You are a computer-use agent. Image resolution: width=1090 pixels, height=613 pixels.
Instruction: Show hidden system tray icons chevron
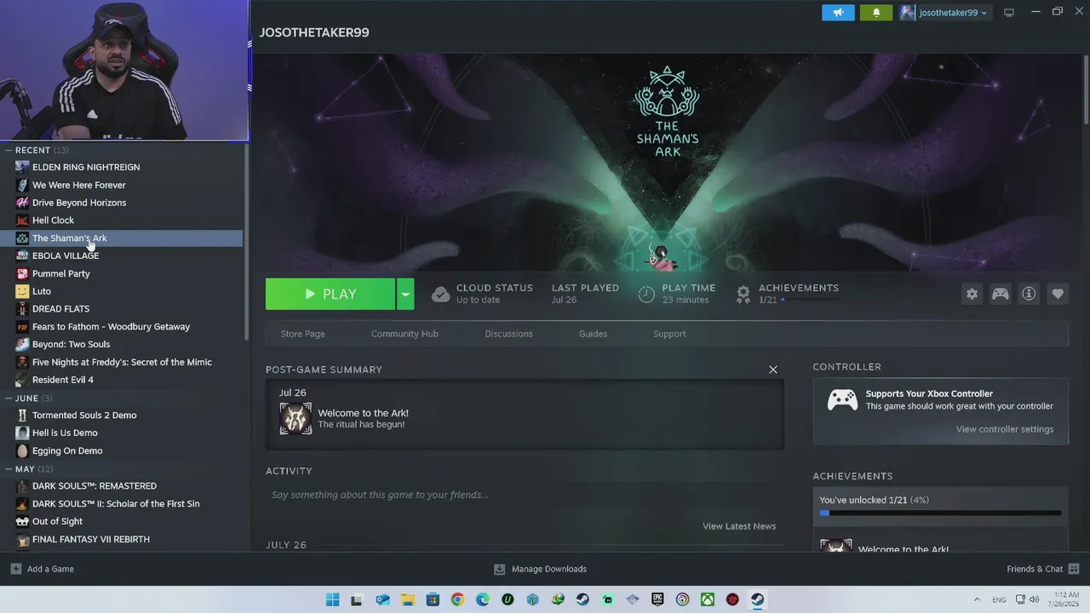(x=977, y=599)
